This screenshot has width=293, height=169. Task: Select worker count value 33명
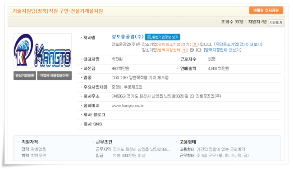pyautogui.click(x=212, y=59)
